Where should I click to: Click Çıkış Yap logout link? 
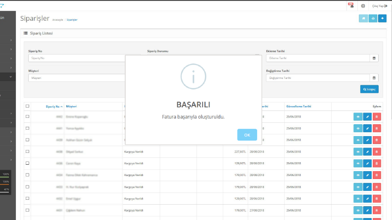[380, 6]
